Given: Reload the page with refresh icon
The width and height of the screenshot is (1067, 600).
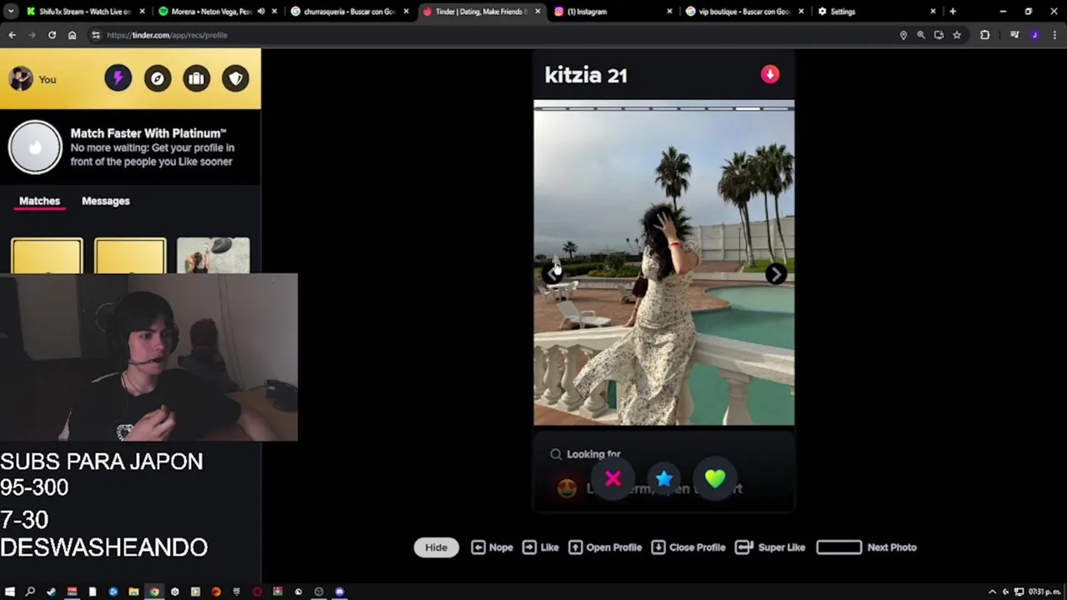Looking at the screenshot, I should tap(52, 35).
